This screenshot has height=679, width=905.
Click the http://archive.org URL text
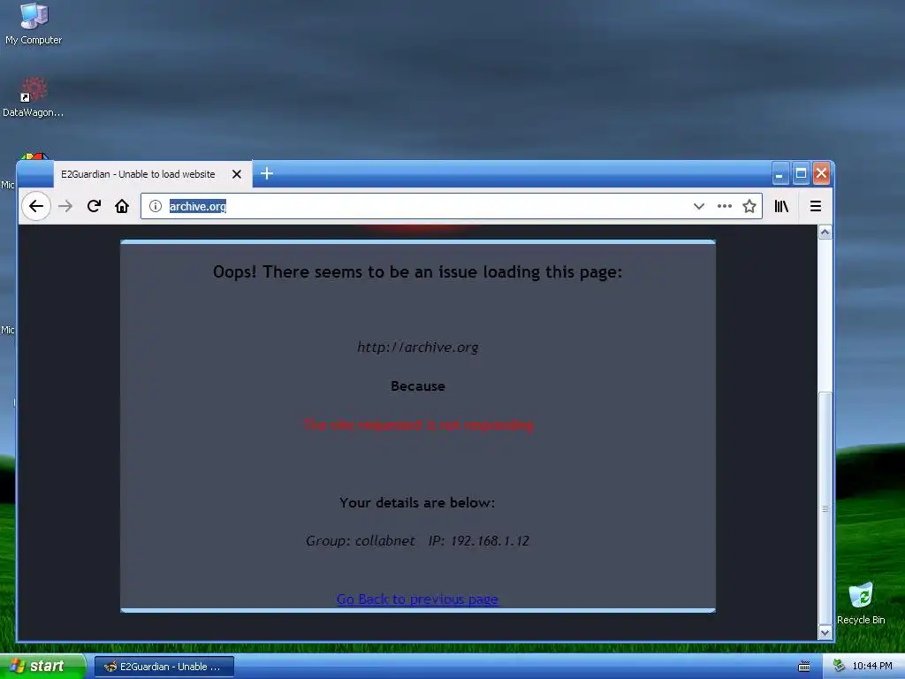[x=417, y=347]
